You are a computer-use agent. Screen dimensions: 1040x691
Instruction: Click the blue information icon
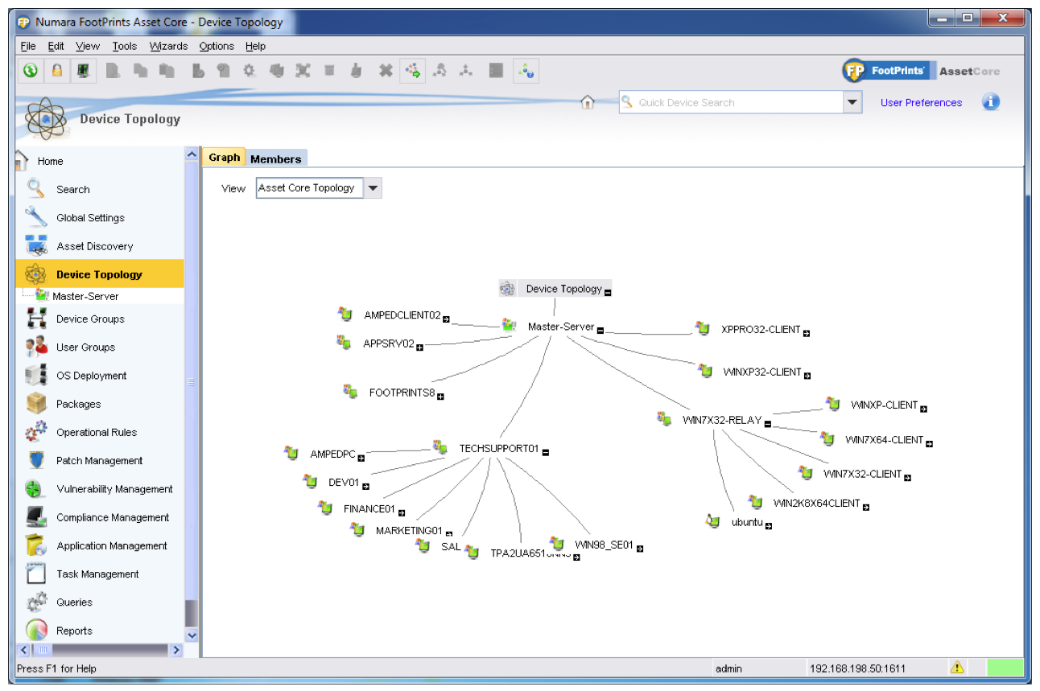pyautogui.click(x=991, y=102)
